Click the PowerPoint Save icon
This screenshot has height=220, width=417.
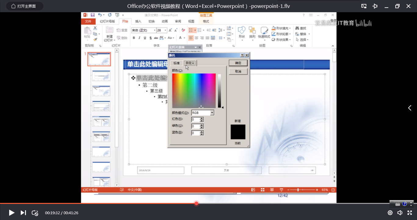pos(92,15)
